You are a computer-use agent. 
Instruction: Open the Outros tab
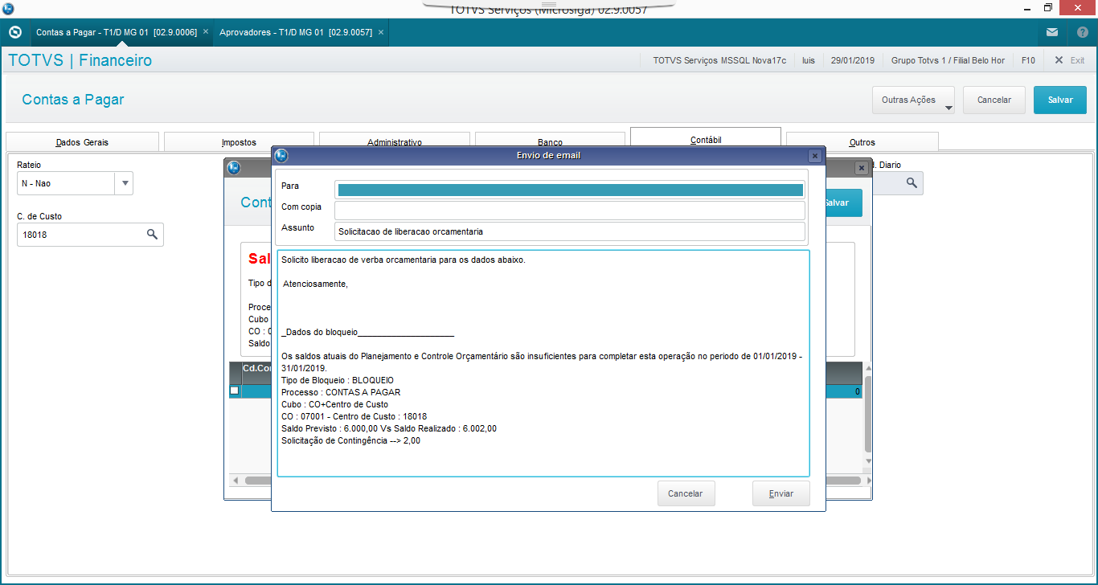pyautogui.click(x=862, y=141)
